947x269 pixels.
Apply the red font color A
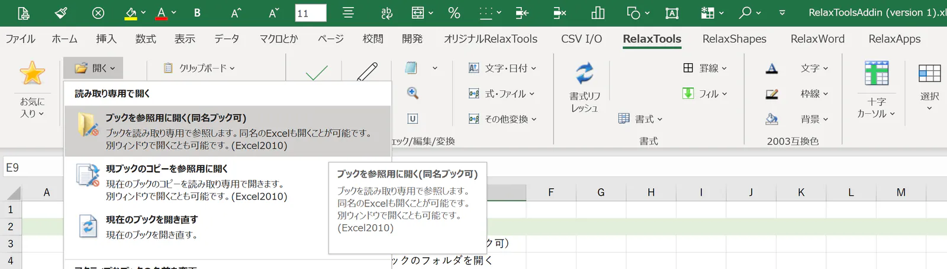pos(161,13)
